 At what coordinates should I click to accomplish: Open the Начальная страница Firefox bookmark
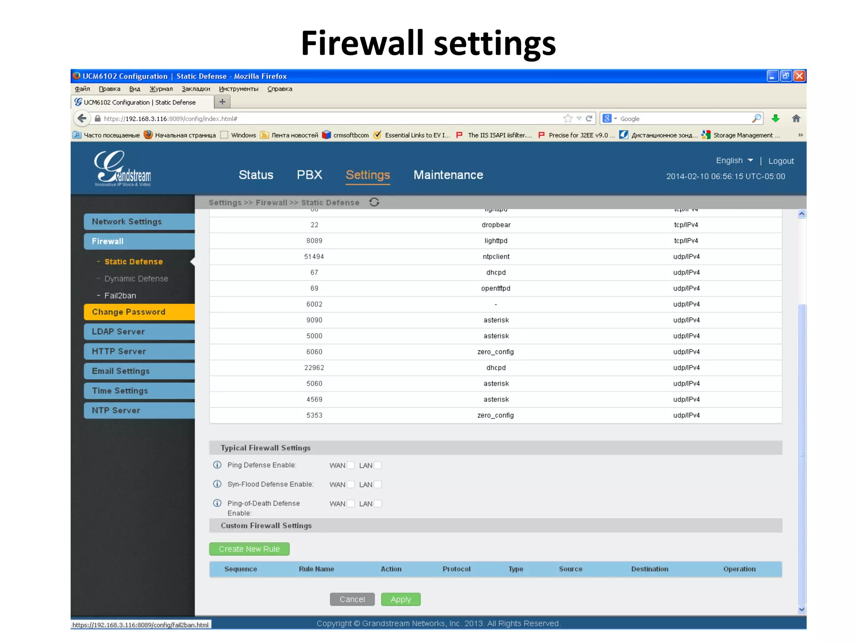(180, 135)
